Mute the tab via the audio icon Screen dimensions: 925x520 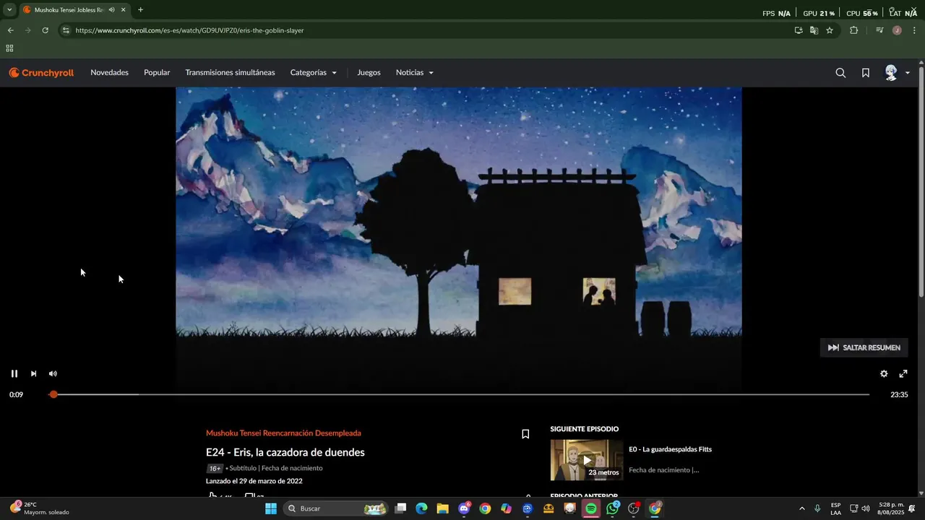(x=111, y=10)
